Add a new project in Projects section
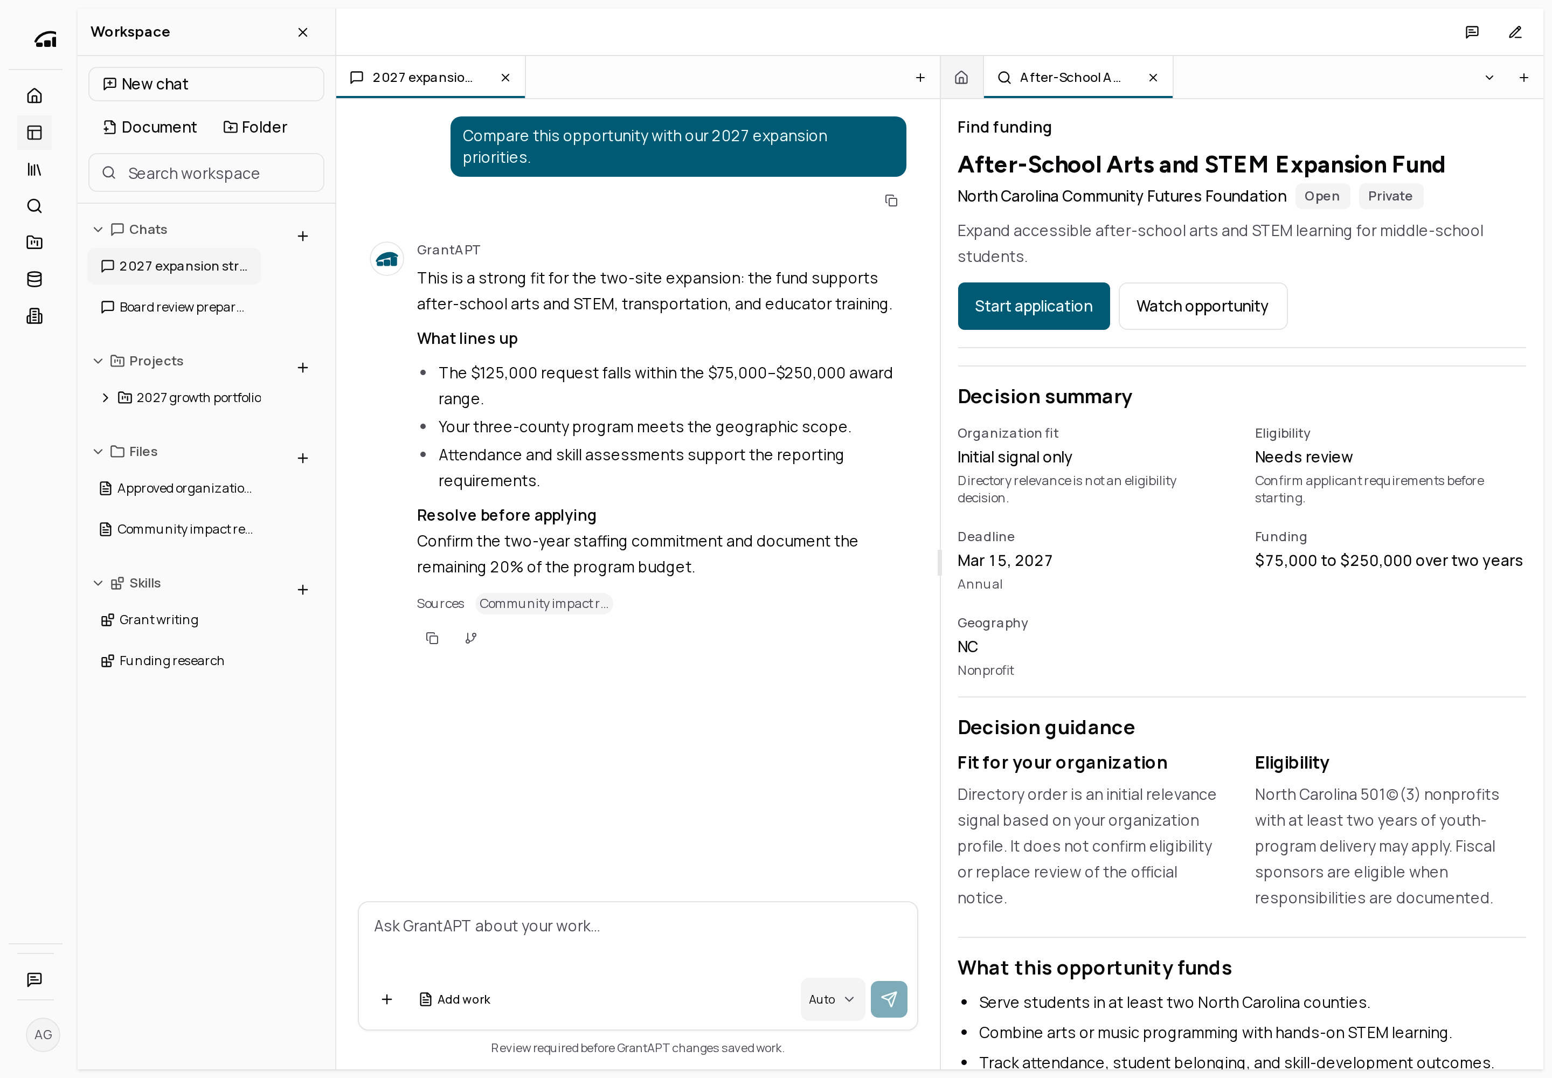1552x1078 pixels. point(302,368)
